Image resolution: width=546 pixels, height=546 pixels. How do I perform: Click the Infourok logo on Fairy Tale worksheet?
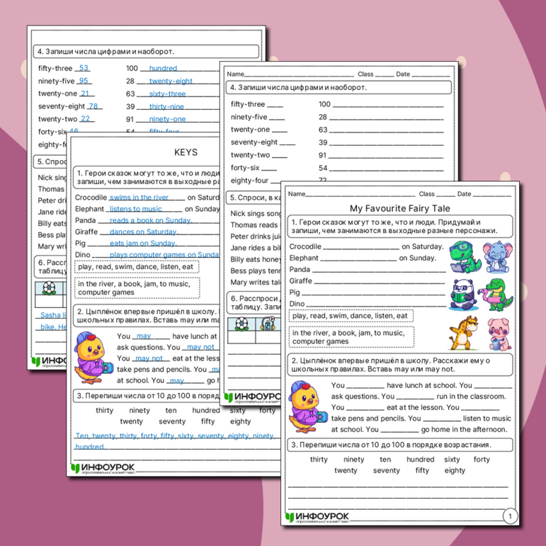[x=317, y=517]
